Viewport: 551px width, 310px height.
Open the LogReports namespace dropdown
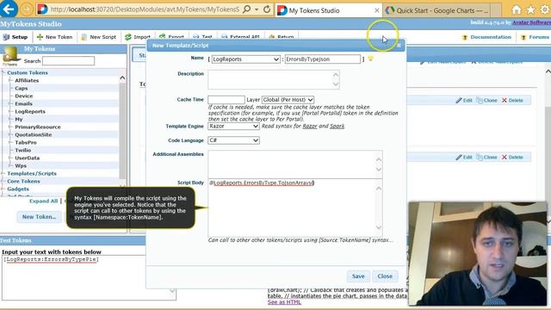(245, 59)
